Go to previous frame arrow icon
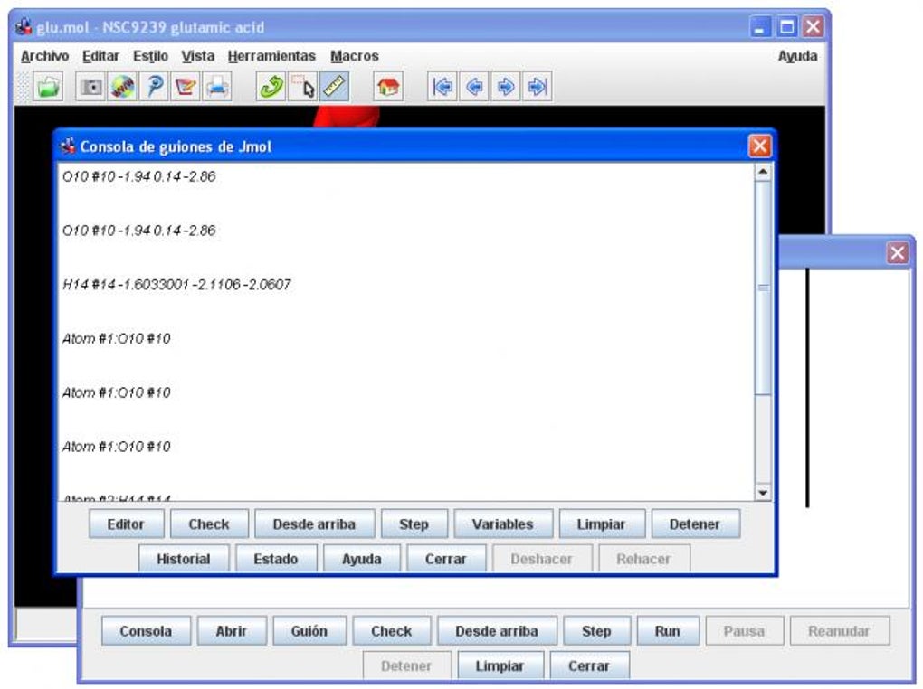Image resolution: width=923 pixels, height=689 pixels. pyautogui.click(x=474, y=87)
